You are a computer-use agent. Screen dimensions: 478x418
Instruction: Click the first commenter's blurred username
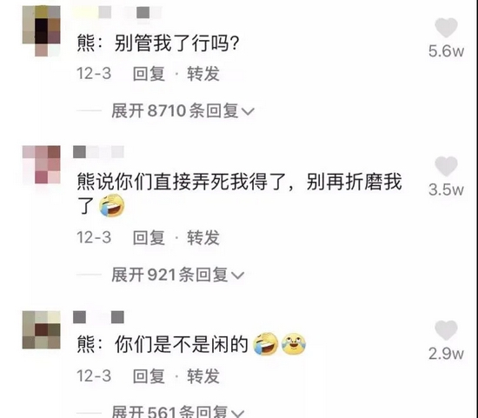[117, 13]
